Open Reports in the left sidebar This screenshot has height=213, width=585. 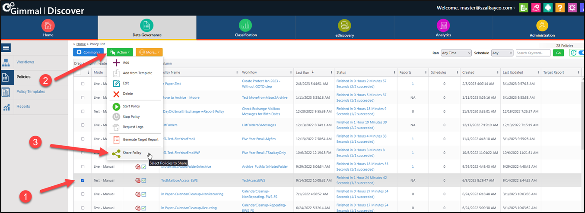click(23, 106)
